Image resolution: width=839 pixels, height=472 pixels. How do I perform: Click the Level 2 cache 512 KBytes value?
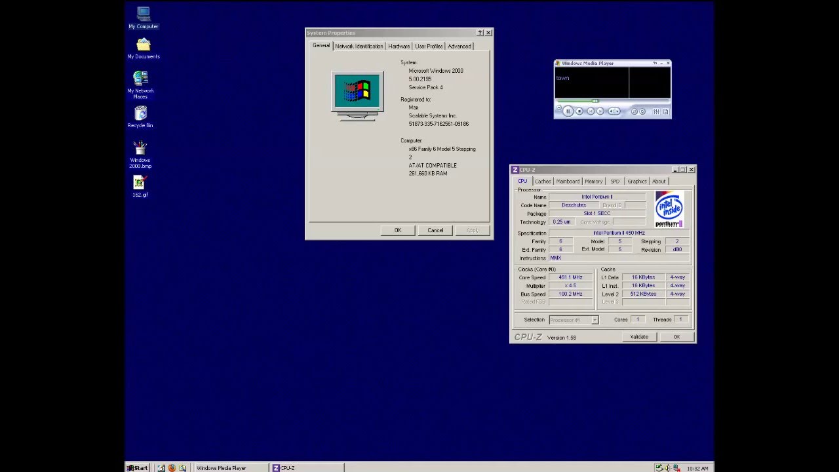click(x=643, y=294)
